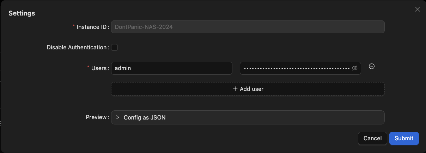Add a new user row
This screenshot has height=153, width=426.
coord(248,89)
